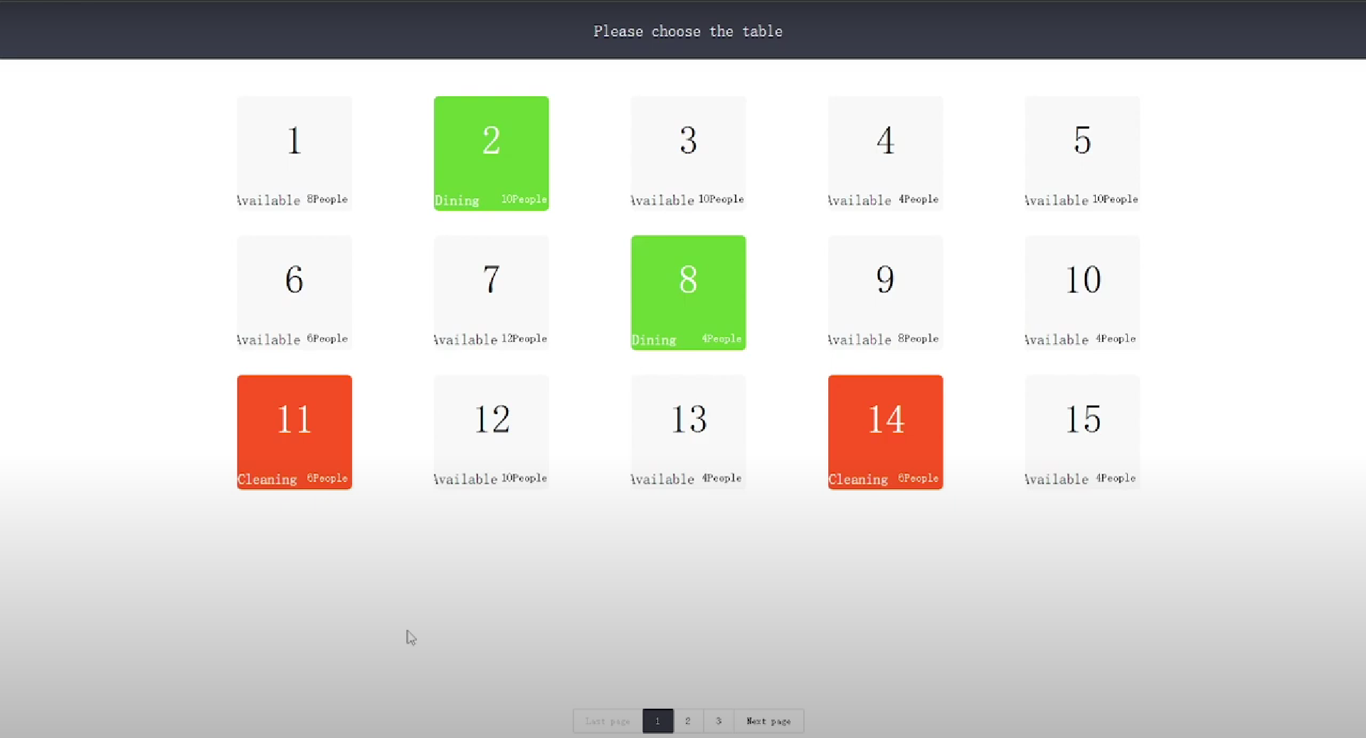Pick table 4 for 4 people
The image size is (1366, 738).
point(886,153)
